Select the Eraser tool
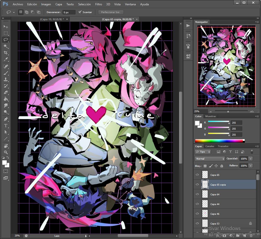261x239 pixels. click(x=6, y=93)
